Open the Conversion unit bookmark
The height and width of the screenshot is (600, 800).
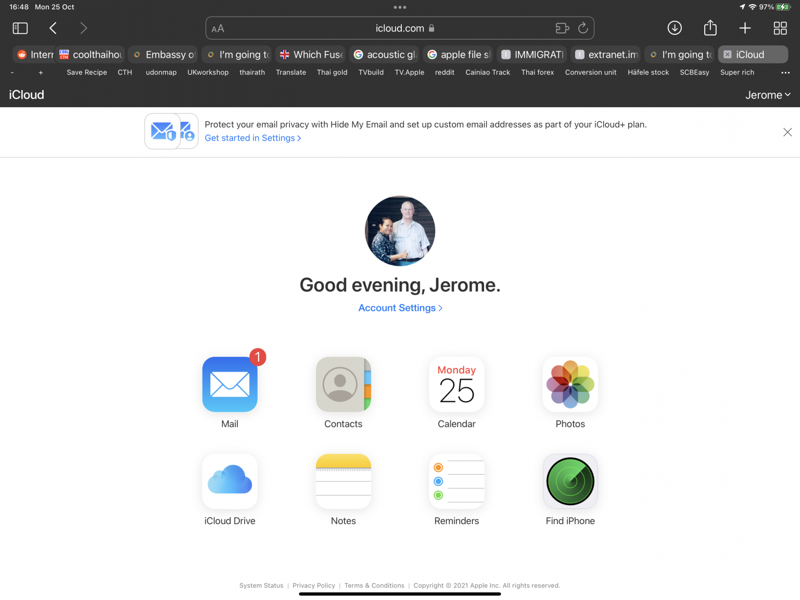coord(591,72)
